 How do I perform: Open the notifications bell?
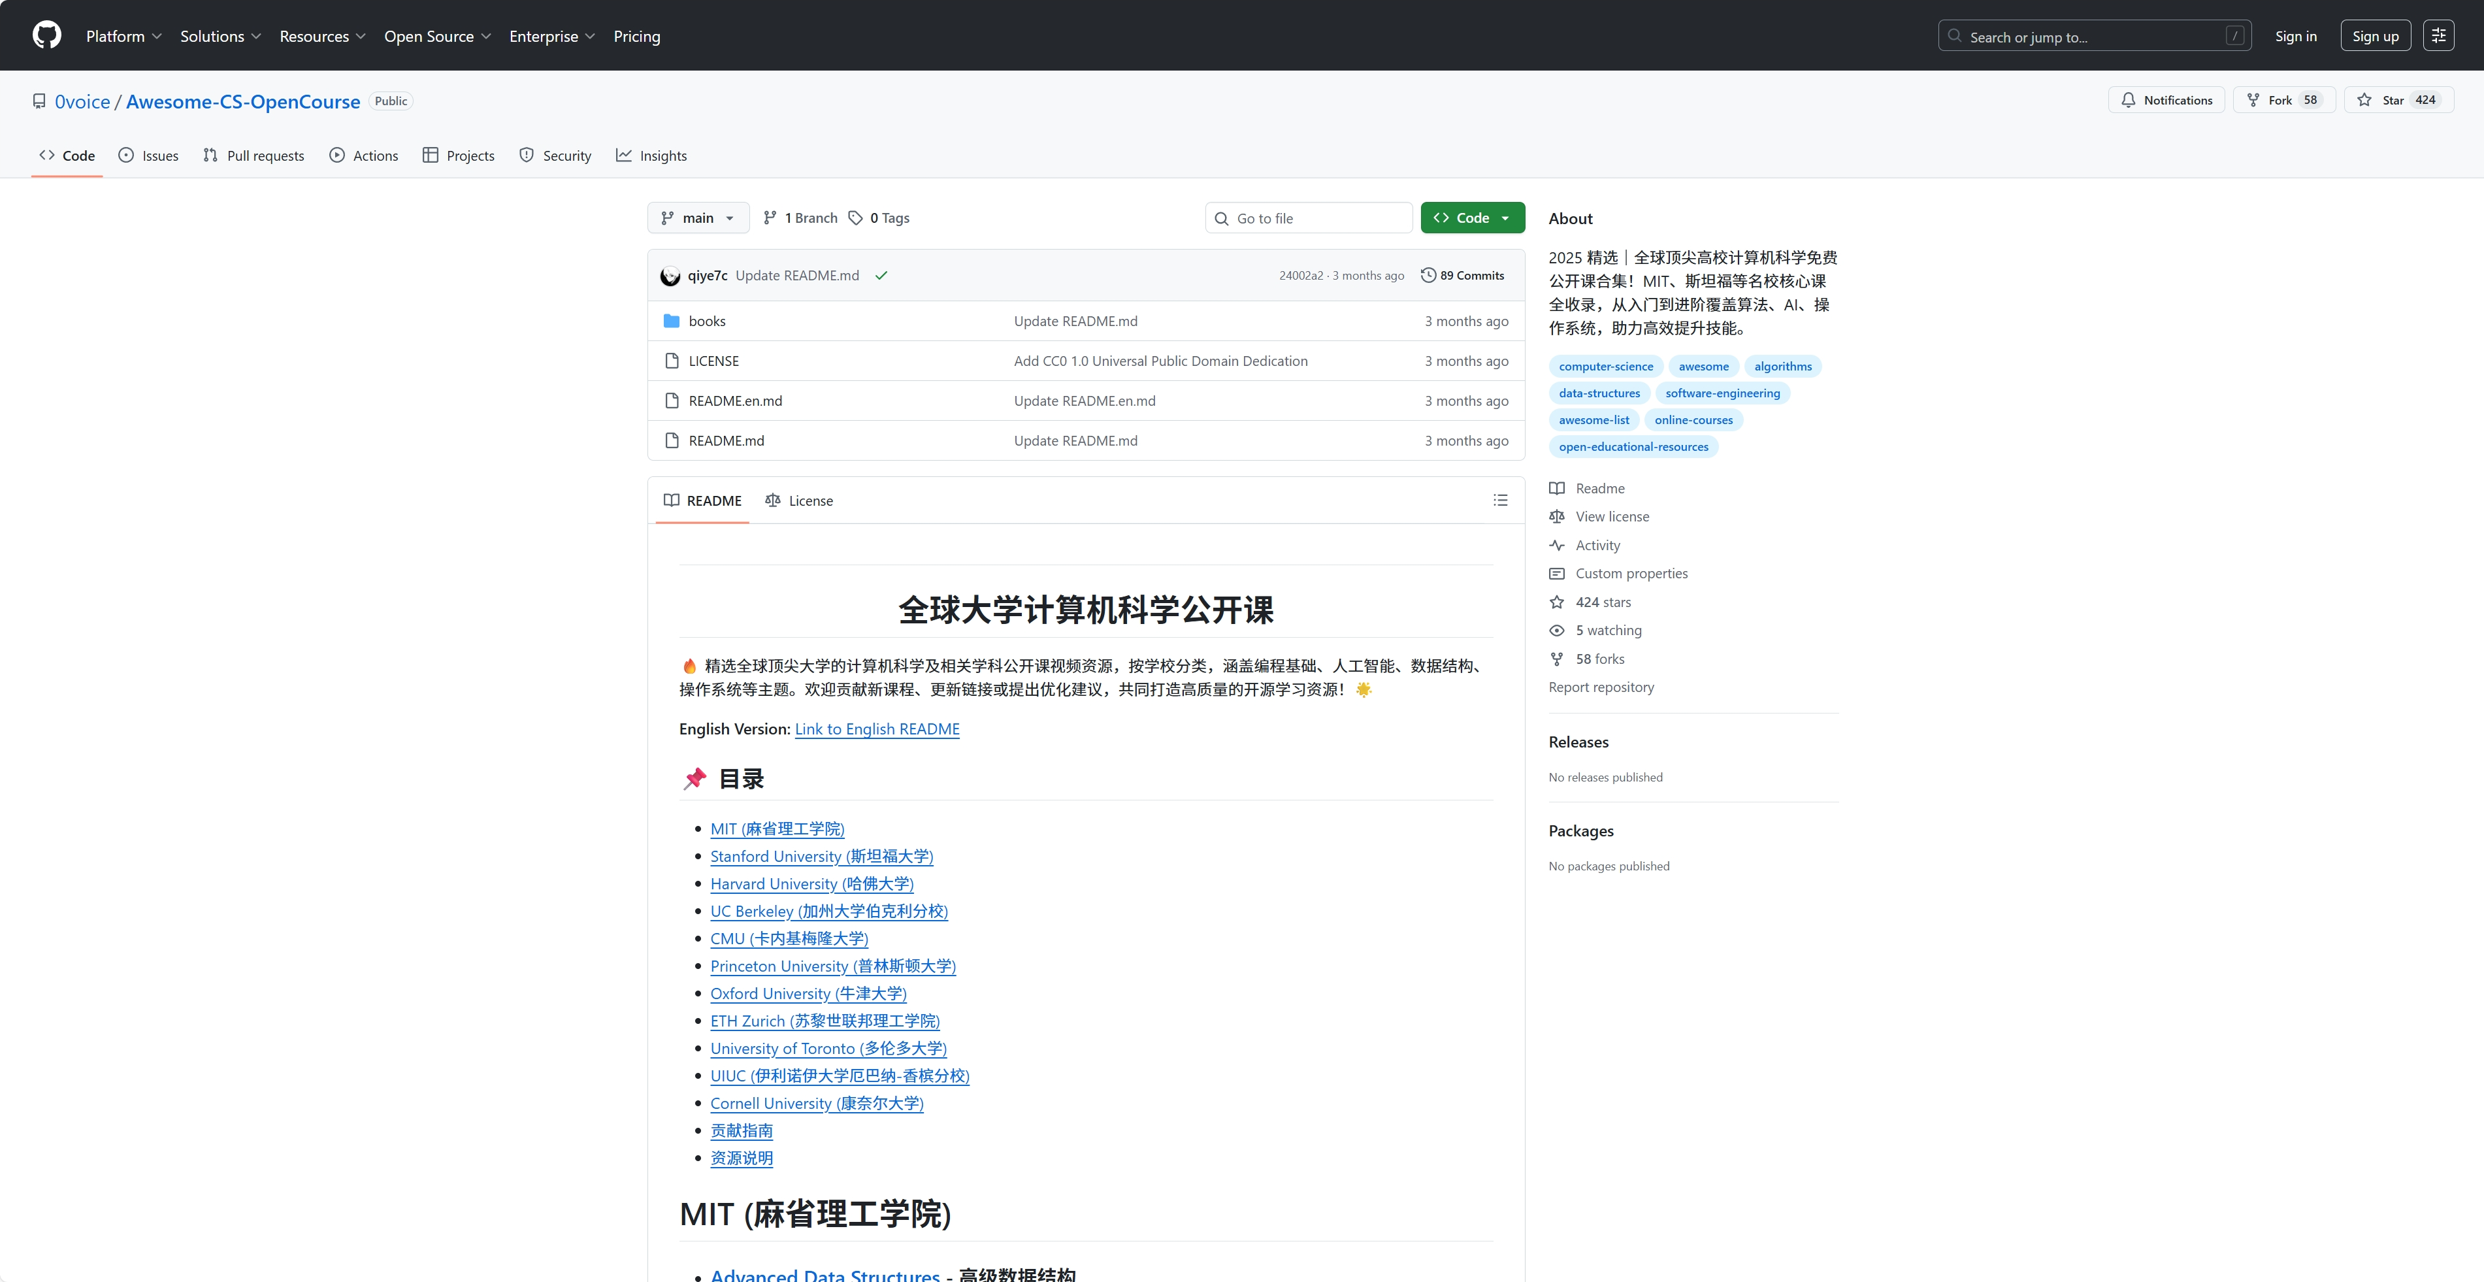(x=2129, y=99)
